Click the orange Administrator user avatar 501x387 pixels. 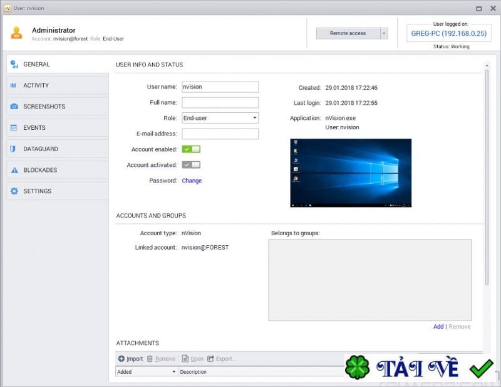pos(17,33)
